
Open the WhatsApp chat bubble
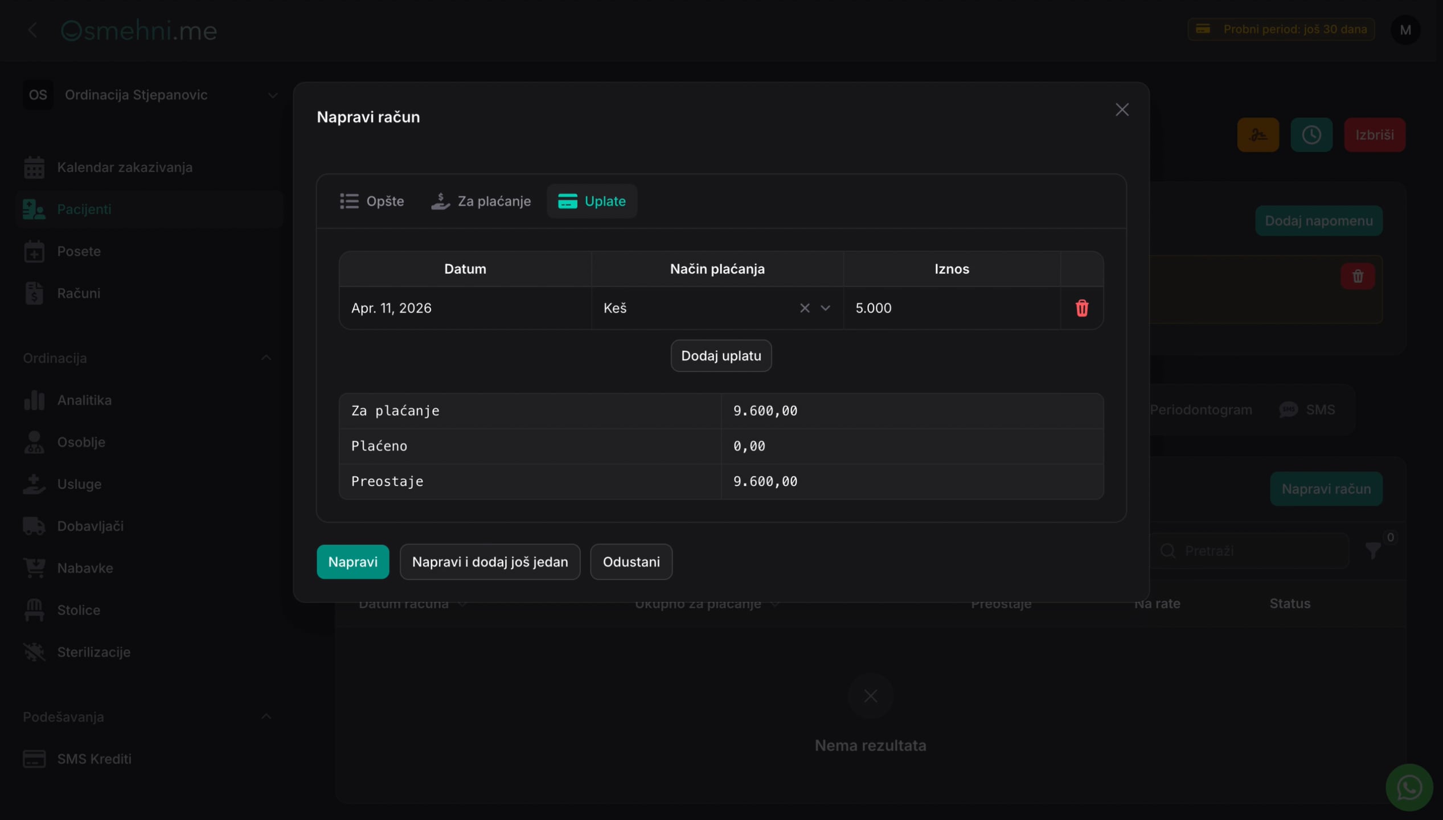coord(1409,788)
